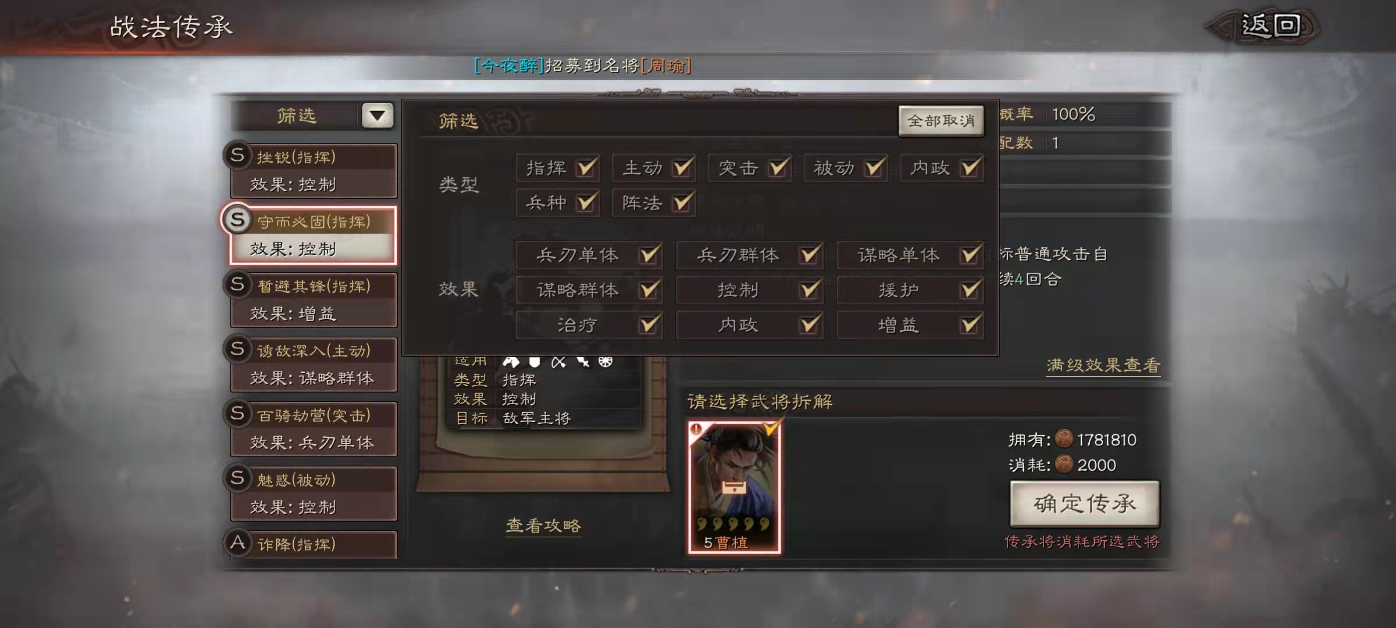Open the 查看攻略 link
The image size is (1396, 628).
(x=543, y=526)
